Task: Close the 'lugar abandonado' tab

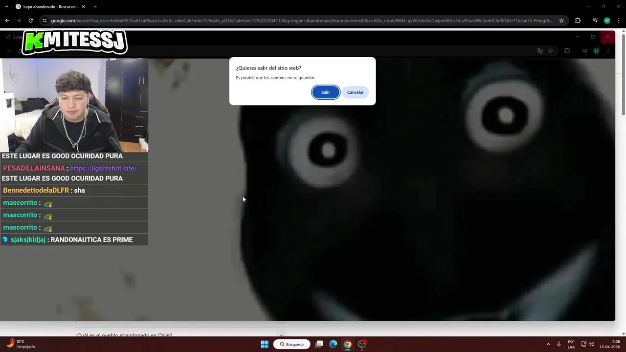Action: tap(84, 7)
